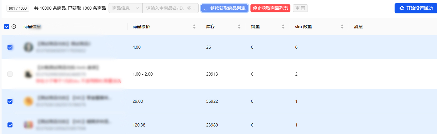Click 停止获取商品列表 red button
Screen dimensions: 437x134
tap(270, 8)
